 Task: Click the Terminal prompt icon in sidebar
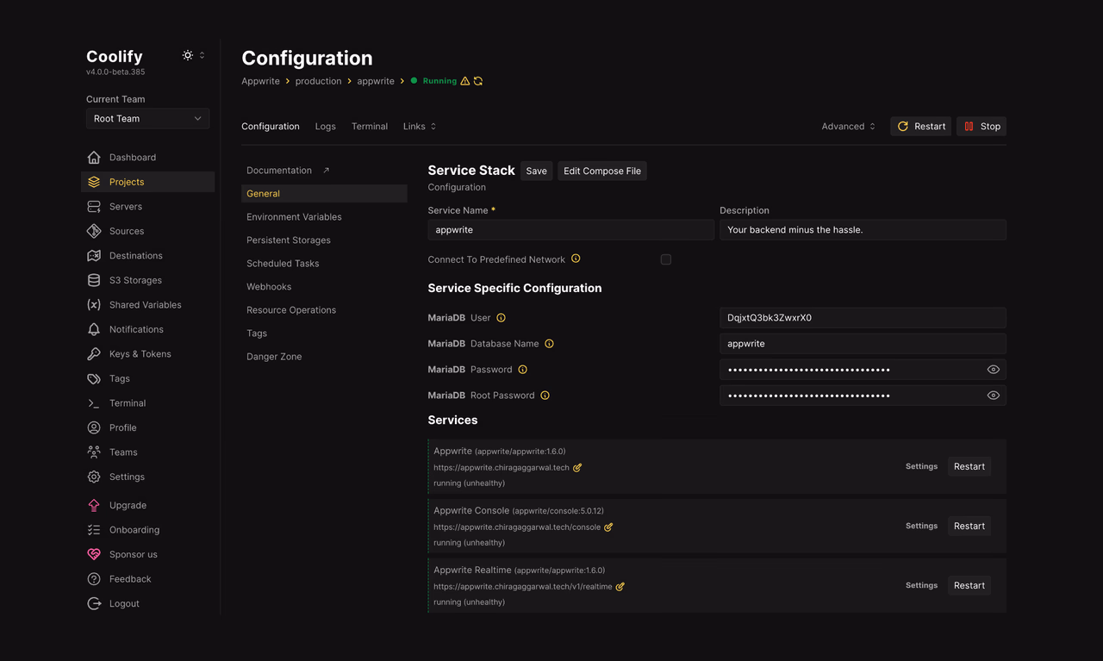94,403
